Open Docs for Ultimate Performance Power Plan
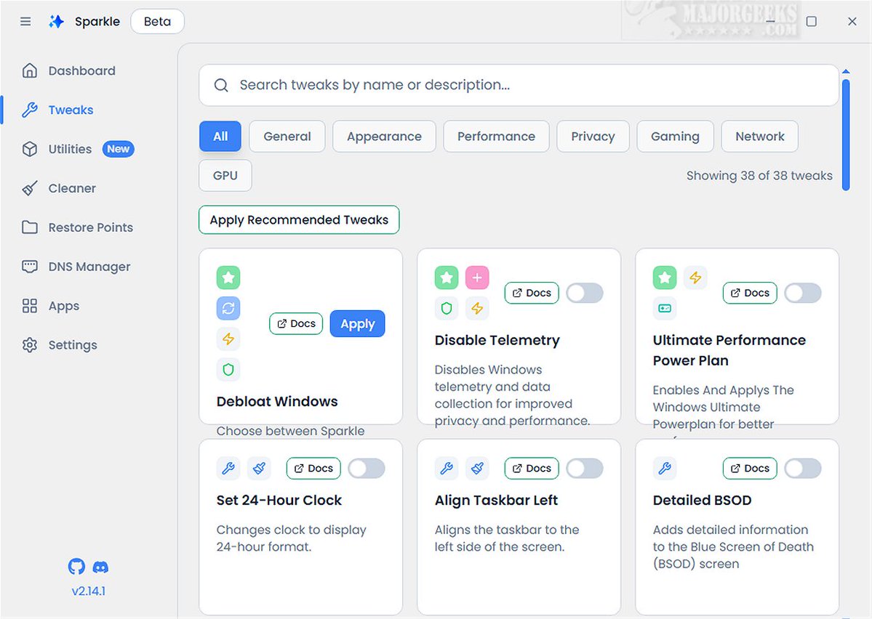The image size is (872, 619). coord(751,293)
